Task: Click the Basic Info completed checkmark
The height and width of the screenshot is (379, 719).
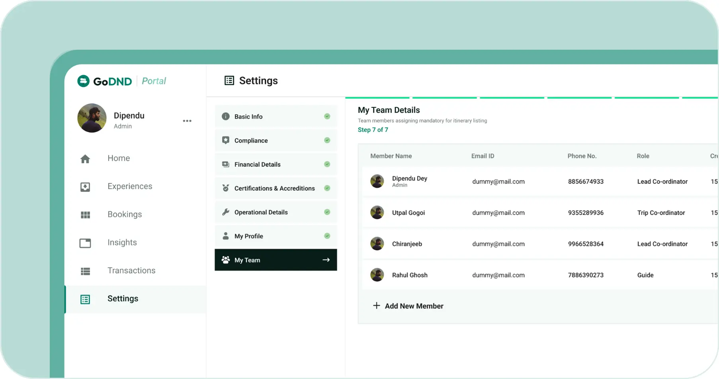Action: [327, 117]
